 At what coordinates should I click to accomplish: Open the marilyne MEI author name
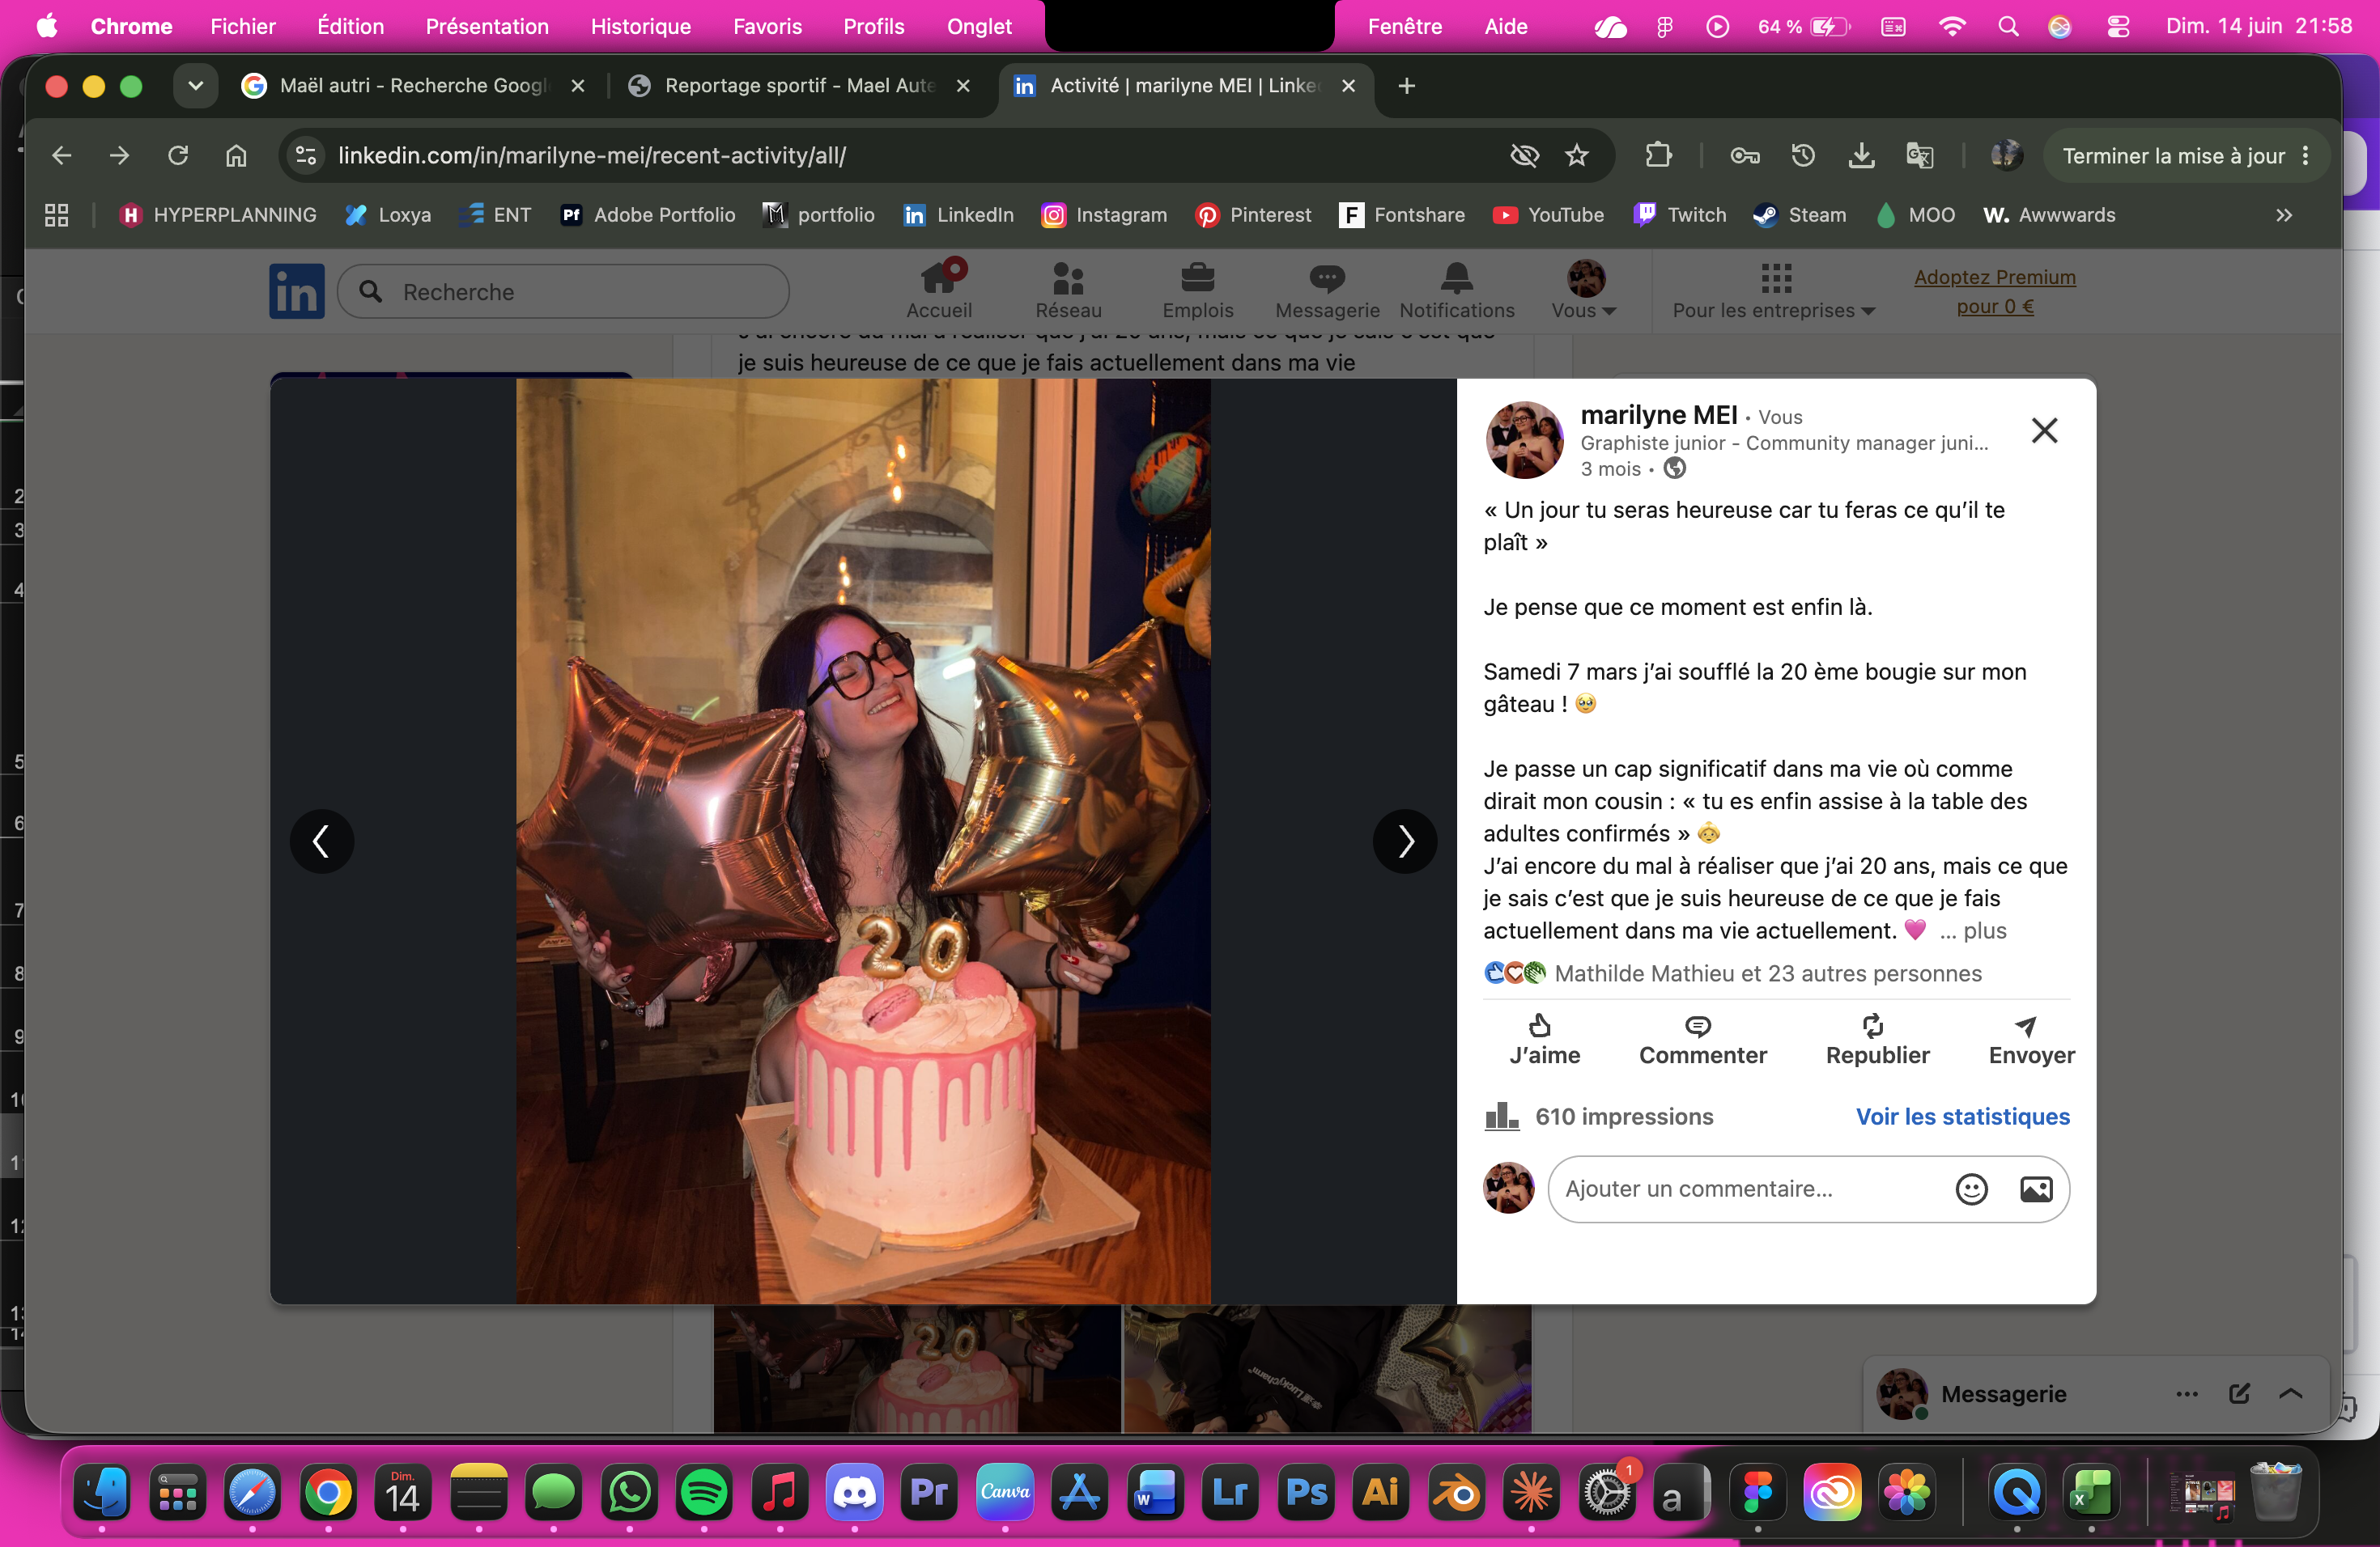pos(1658,415)
